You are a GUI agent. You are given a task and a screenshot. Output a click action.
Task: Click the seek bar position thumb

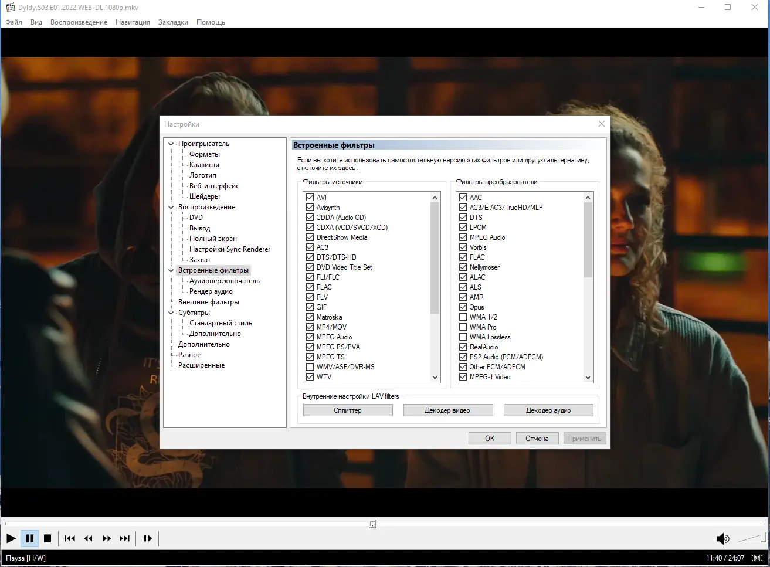pos(372,524)
